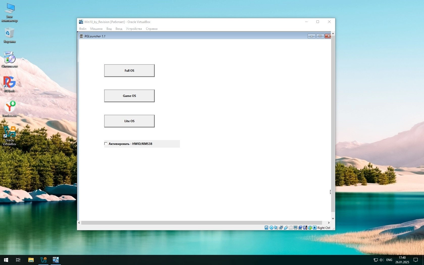Click the hard disk activity status icon
Screen dimensions: 424x265
267,228
